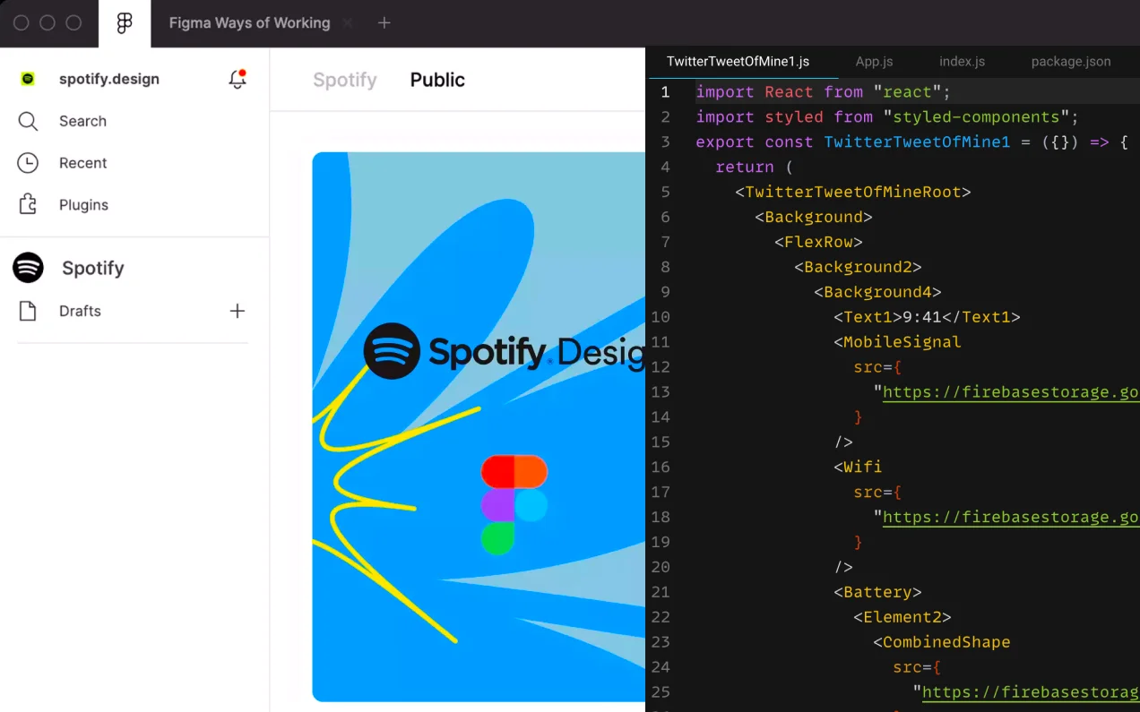
Task: Click the Drafts file icon
Action: [x=28, y=311]
